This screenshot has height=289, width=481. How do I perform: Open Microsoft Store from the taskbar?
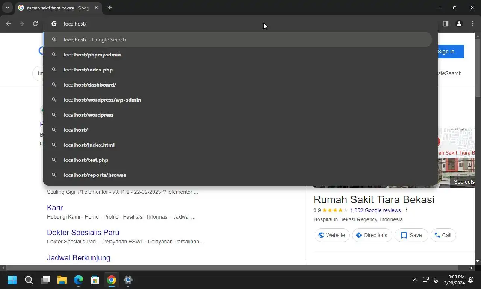[x=95, y=280]
